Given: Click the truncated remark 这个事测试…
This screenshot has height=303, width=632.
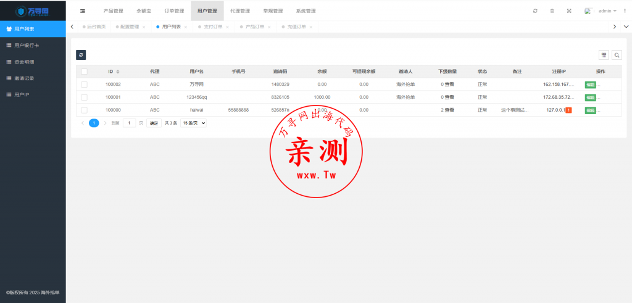Looking at the screenshot, I should click(515, 110).
